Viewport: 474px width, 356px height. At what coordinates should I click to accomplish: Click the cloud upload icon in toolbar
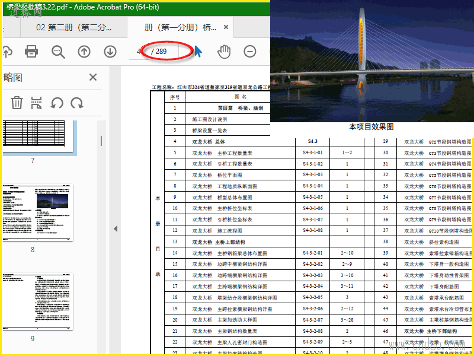pyautogui.click(x=7, y=52)
